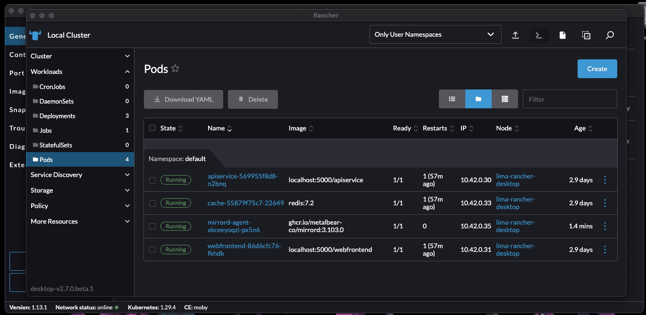The image size is (646, 315).
Task: Sort table by Age column arrows
Action: (x=590, y=128)
